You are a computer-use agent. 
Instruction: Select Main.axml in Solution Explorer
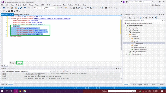point(139,43)
